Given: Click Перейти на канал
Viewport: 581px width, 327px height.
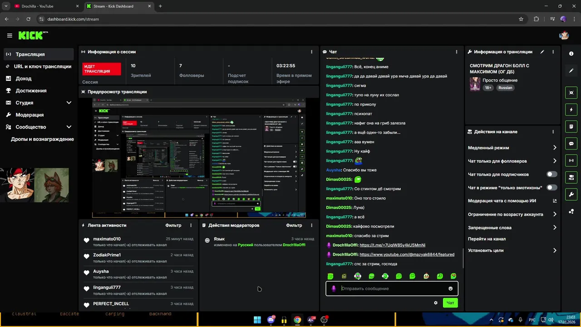Looking at the screenshot, I should click(487, 239).
